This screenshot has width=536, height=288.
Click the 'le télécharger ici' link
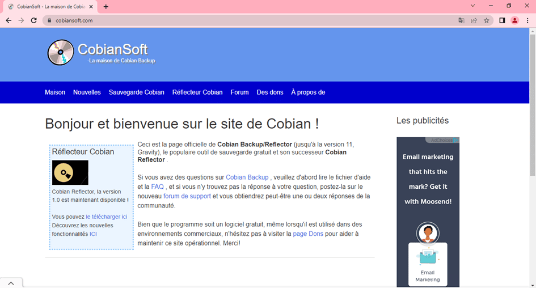coord(106,217)
